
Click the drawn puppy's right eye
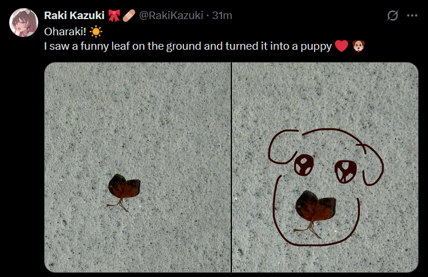[x=346, y=172]
